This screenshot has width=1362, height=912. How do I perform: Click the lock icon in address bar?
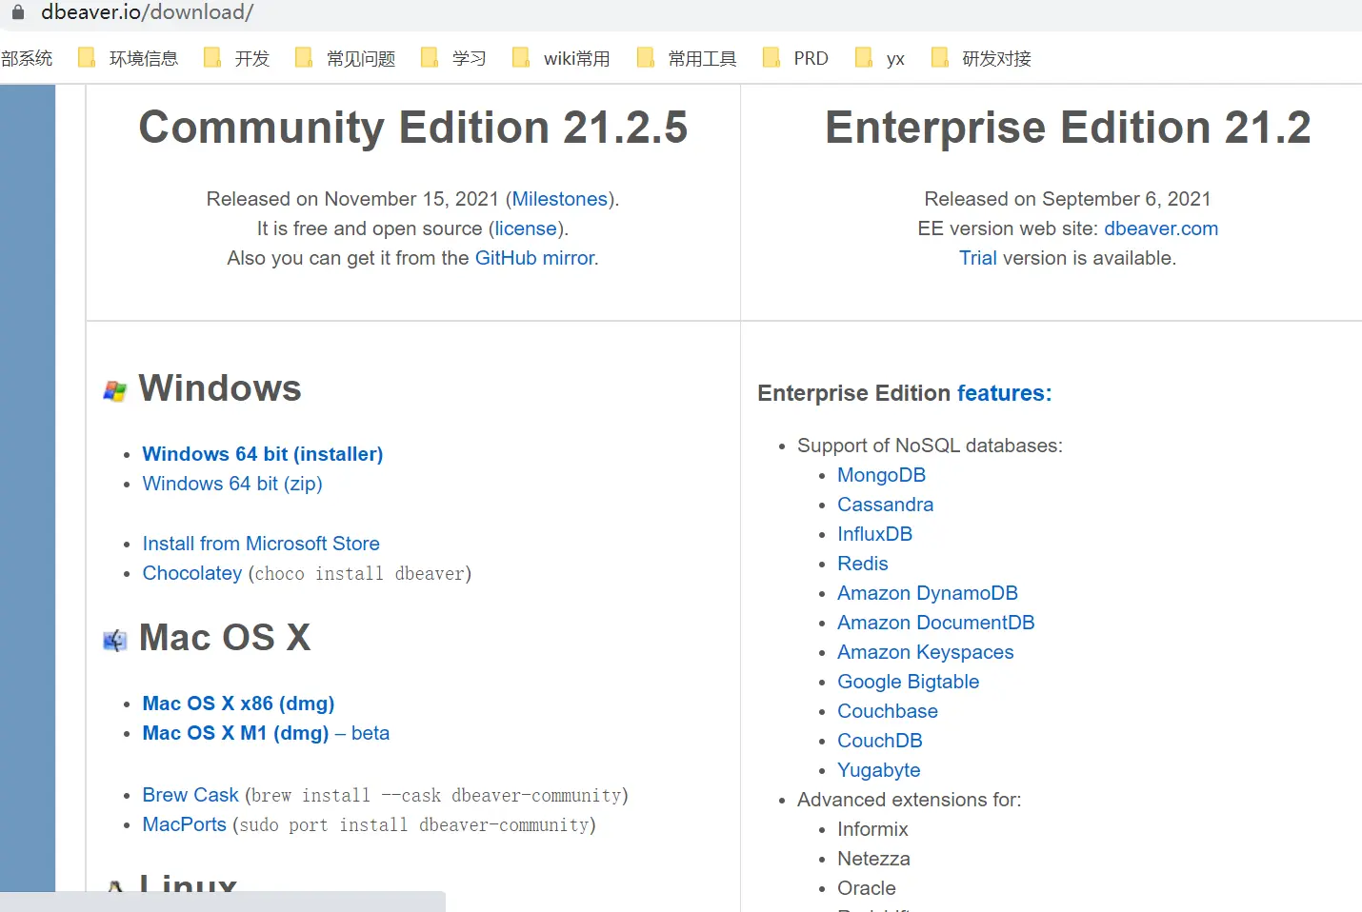pyautogui.click(x=17, y=12)
